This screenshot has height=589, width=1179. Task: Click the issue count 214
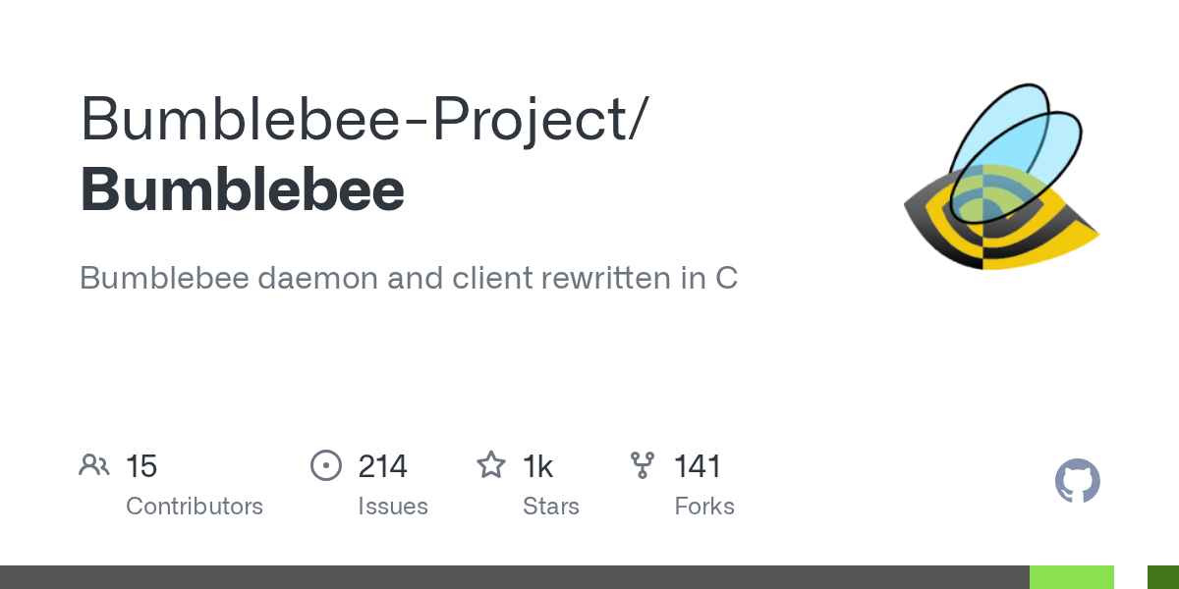[x=382, y=466]
